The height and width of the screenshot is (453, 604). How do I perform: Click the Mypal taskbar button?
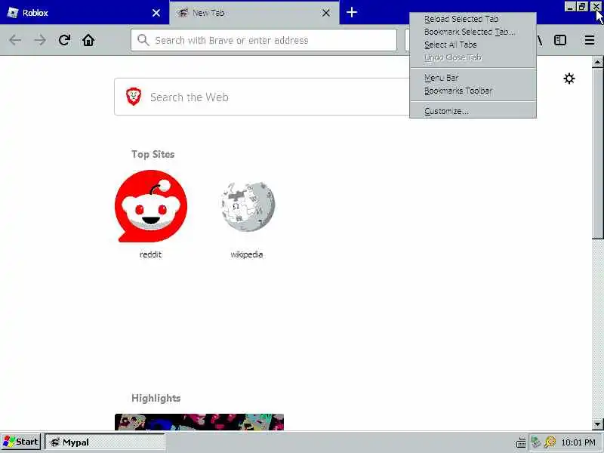point(105,442)
